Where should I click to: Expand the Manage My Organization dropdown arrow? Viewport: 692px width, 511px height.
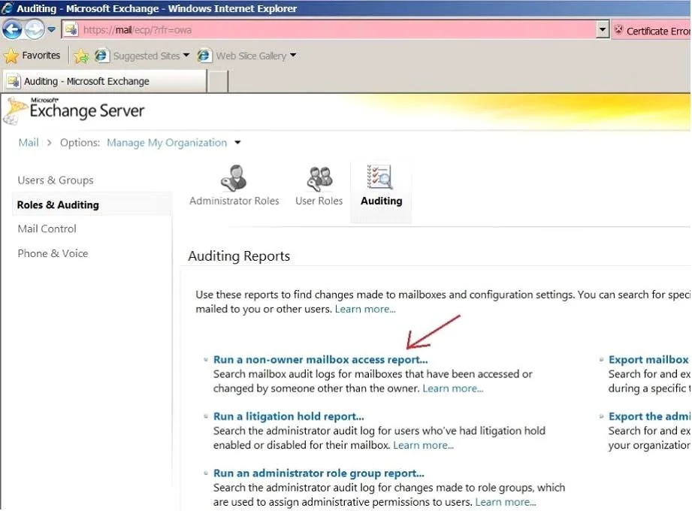tap(238, 143)
